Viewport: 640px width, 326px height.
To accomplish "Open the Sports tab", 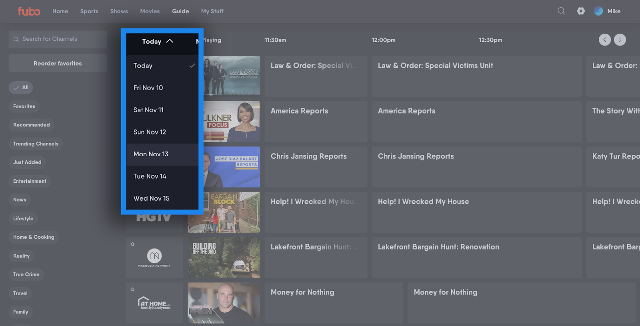I will coord(89,11).
